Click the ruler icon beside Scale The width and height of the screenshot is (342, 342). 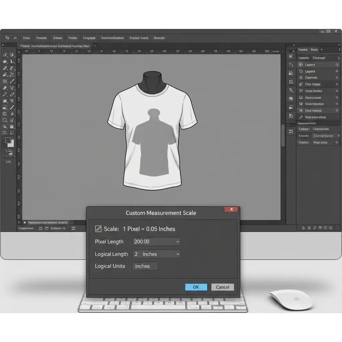tap(98, 229)
